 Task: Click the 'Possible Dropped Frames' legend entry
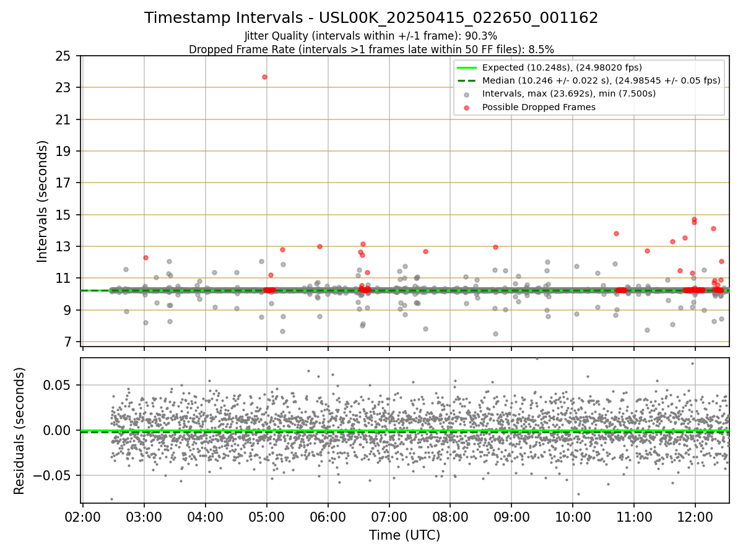click(539, 107)
